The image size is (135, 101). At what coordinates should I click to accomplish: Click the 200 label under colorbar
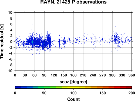tap(132, 93)
